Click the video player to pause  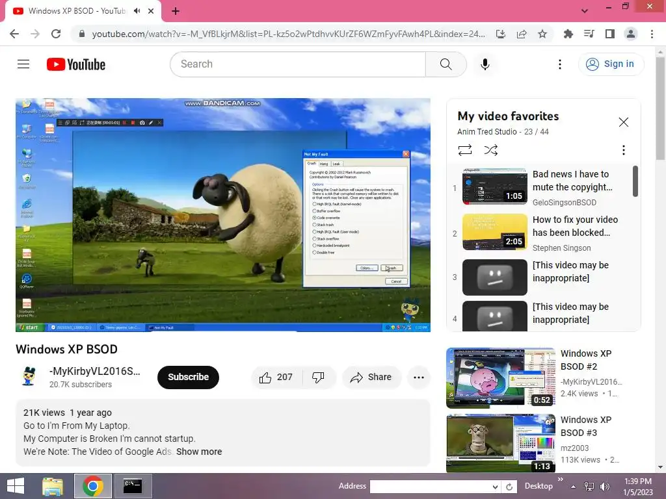(223, 214)
